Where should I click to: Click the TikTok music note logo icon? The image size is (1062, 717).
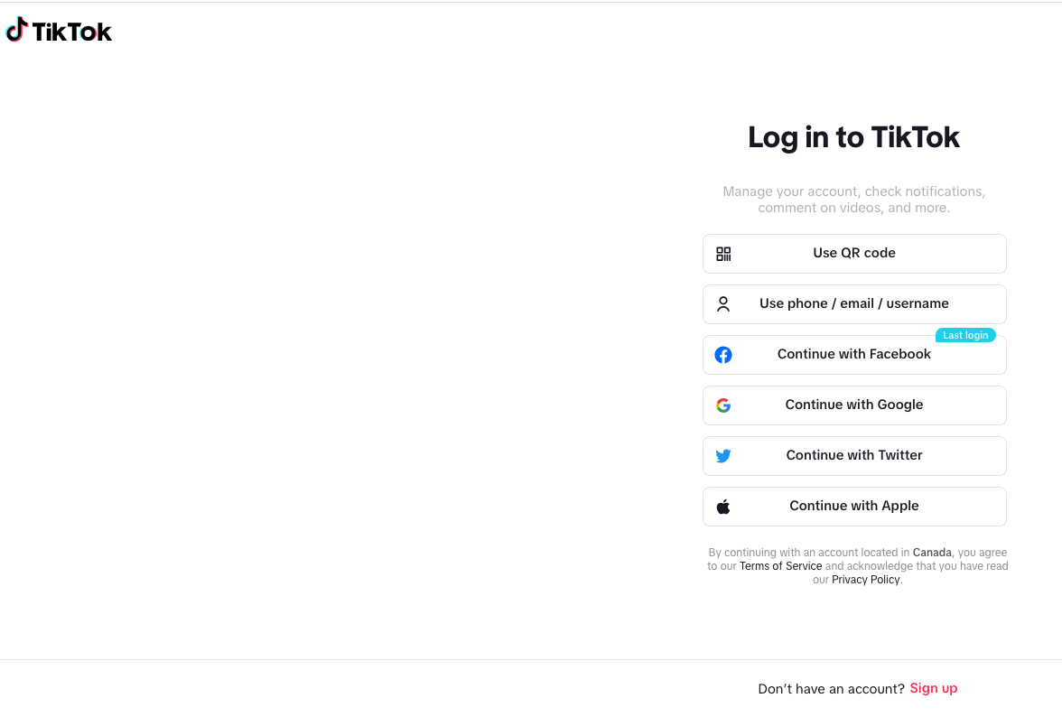coord(17,30)
